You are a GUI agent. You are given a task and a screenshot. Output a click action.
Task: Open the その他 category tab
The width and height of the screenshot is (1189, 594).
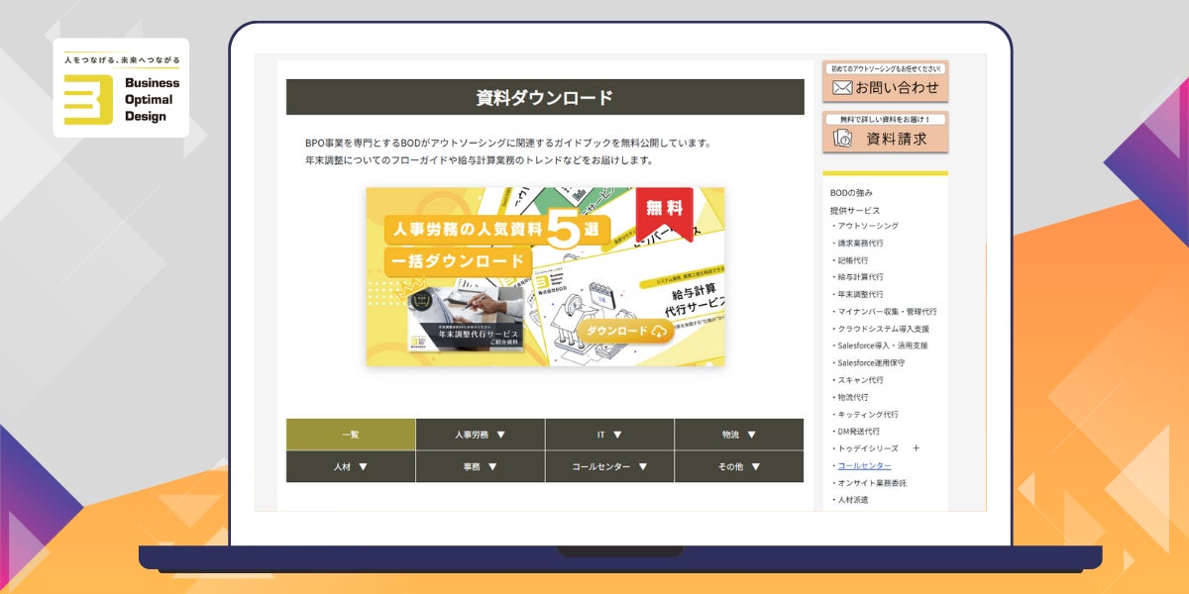[739, 466]
